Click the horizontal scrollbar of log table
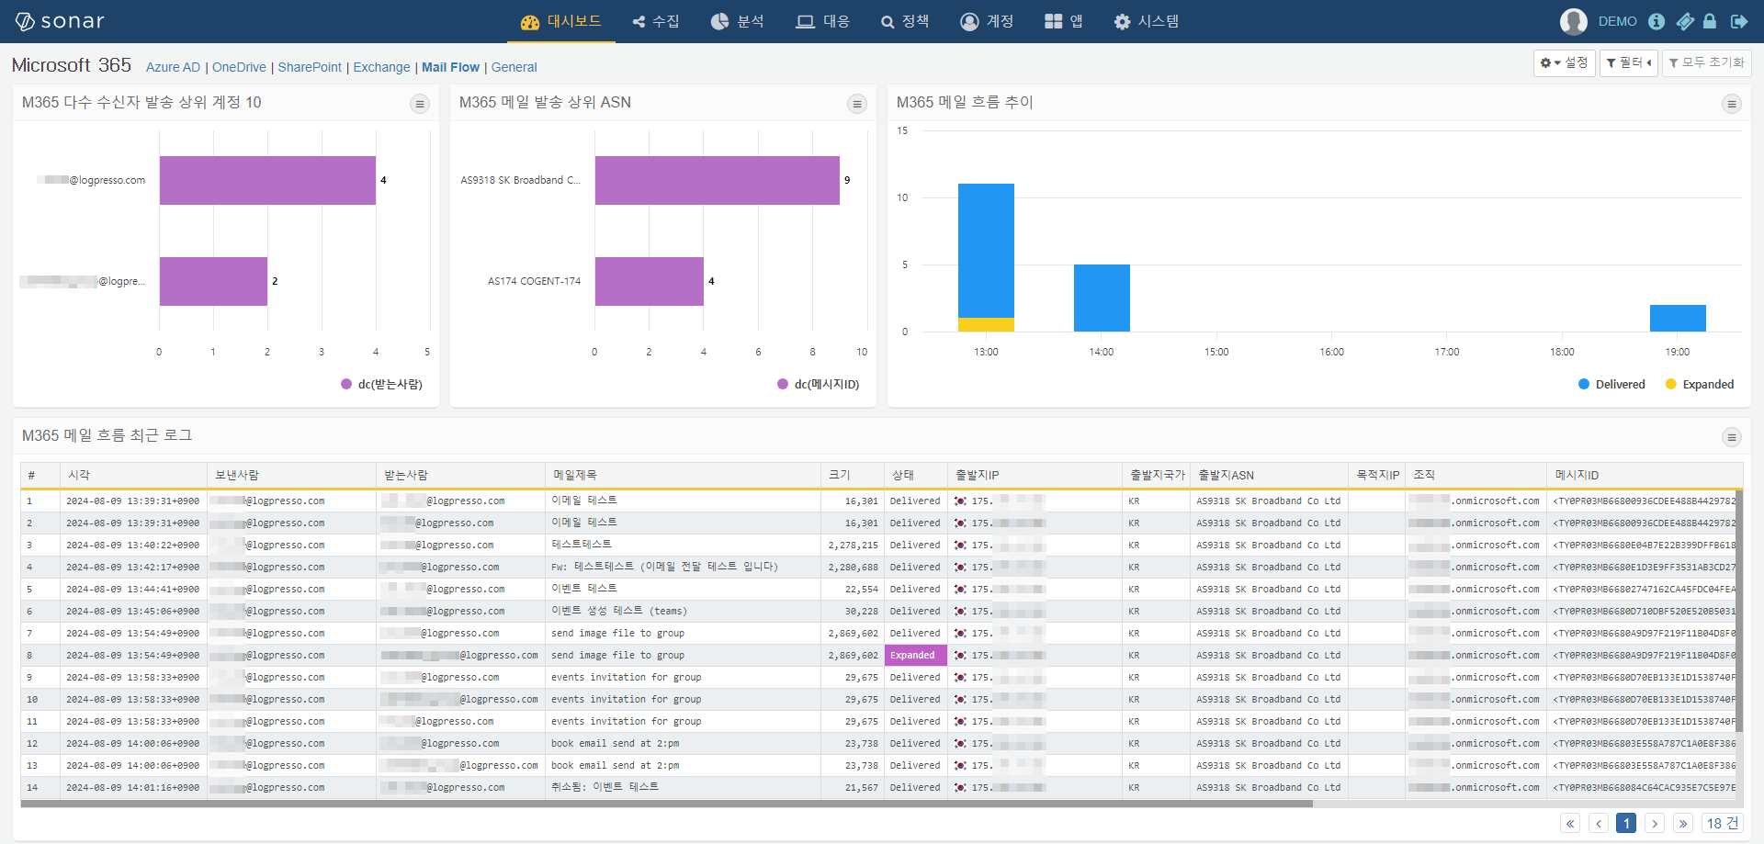This screenshot has width=1764, height=844. coord(666,804)
